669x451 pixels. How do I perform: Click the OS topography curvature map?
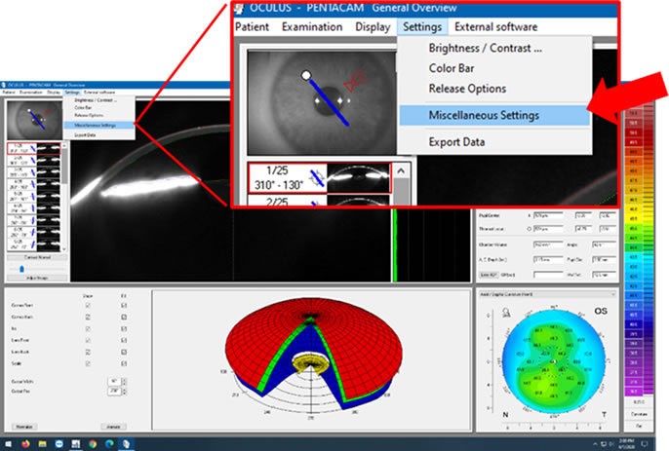pyautogui.click(x=554, y=362)
